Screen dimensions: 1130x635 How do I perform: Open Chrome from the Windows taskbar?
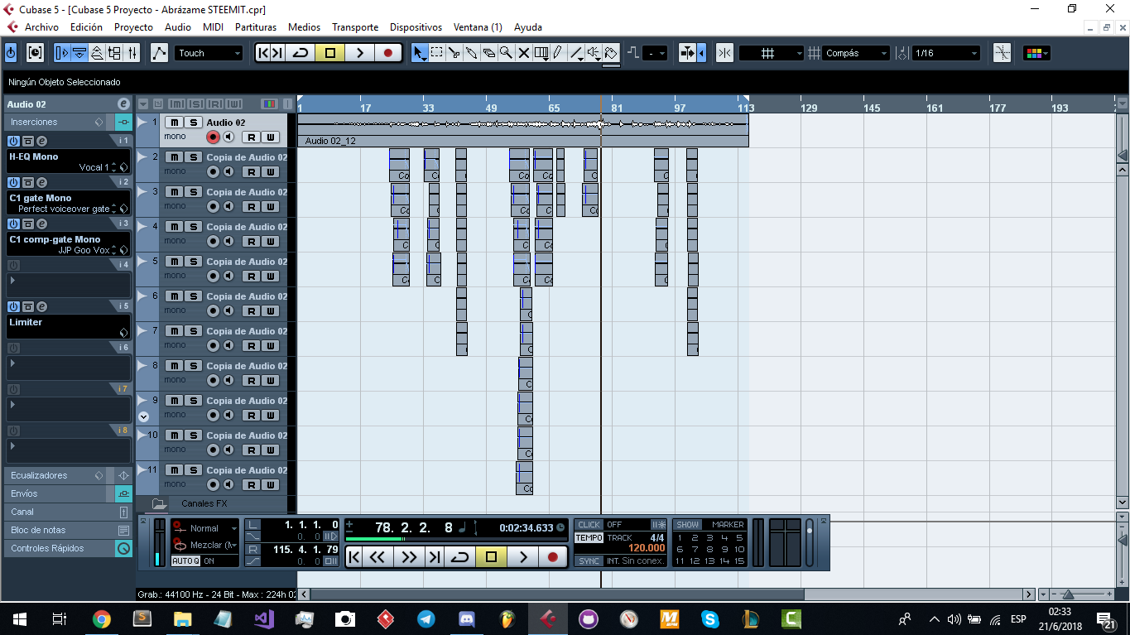click(102, 618)
